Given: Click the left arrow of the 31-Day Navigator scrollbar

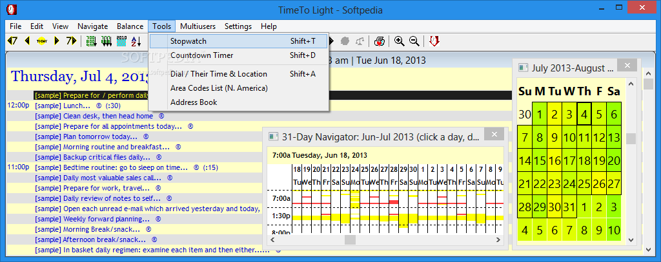Looking at the screenshot, I should [x=272, y=239].
